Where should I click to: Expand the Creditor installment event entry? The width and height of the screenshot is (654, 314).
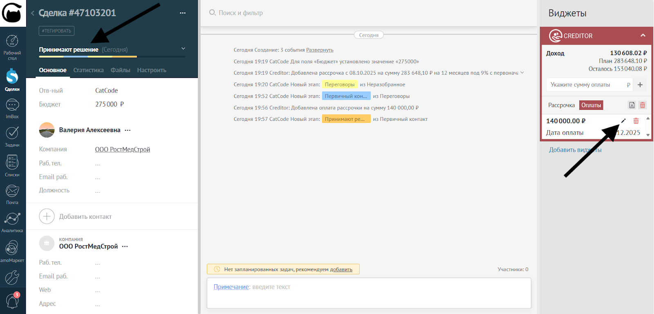522,73
